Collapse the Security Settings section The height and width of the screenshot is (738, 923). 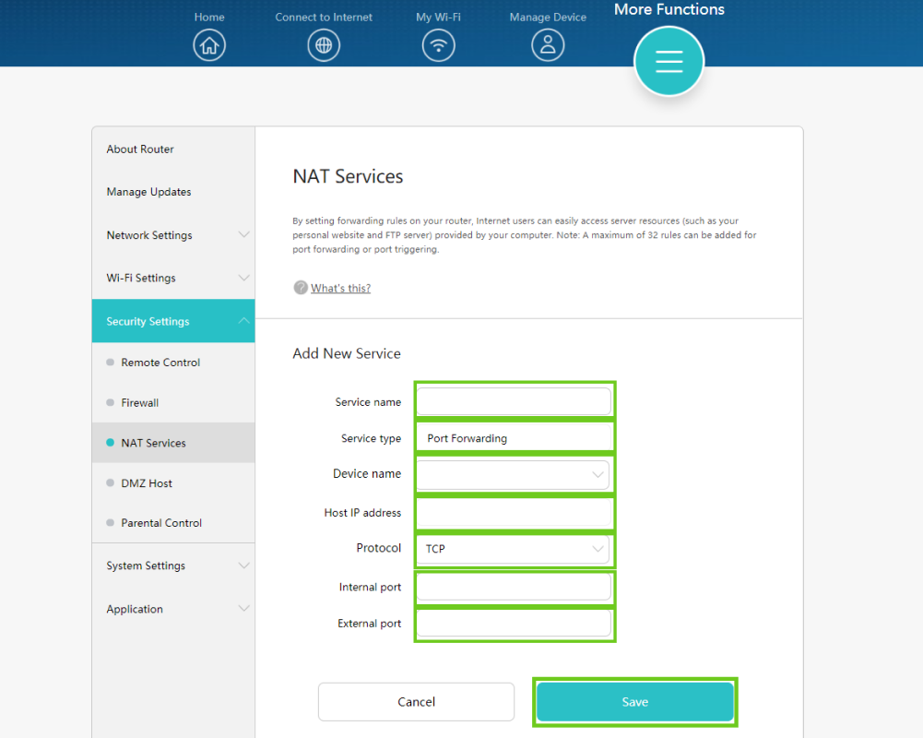tap(173, 321)
